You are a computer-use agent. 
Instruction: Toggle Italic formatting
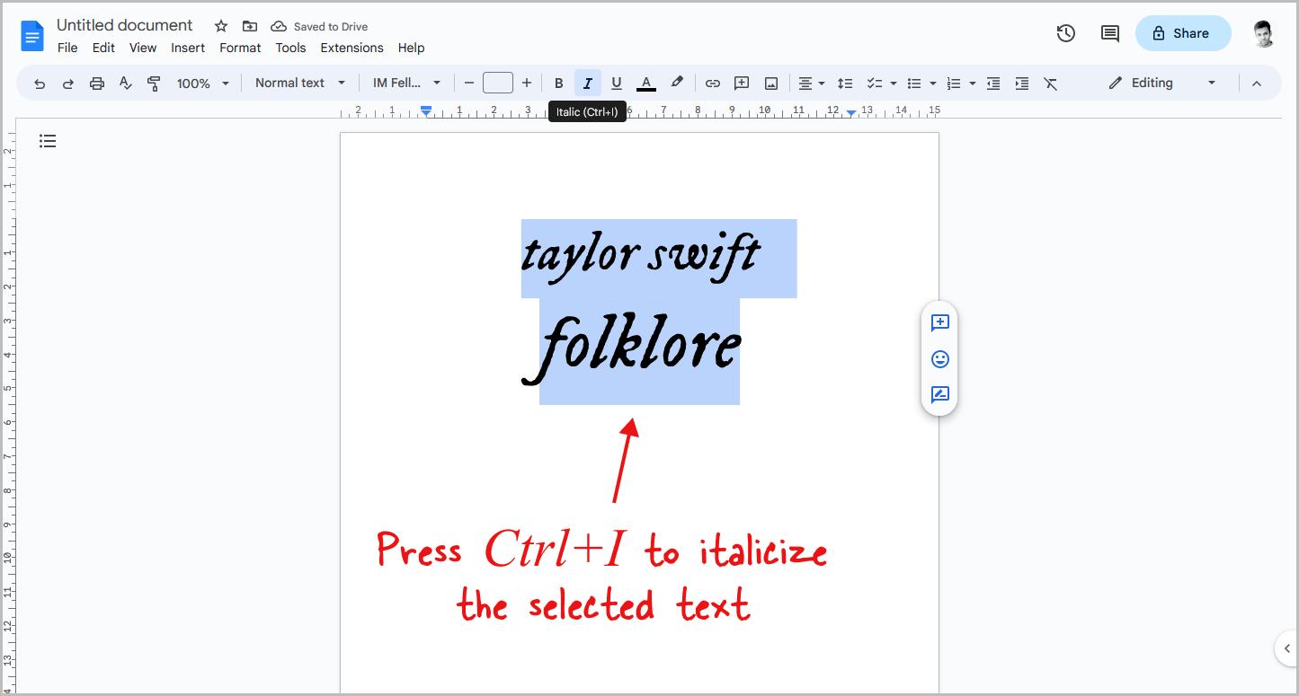pos(588,84)
